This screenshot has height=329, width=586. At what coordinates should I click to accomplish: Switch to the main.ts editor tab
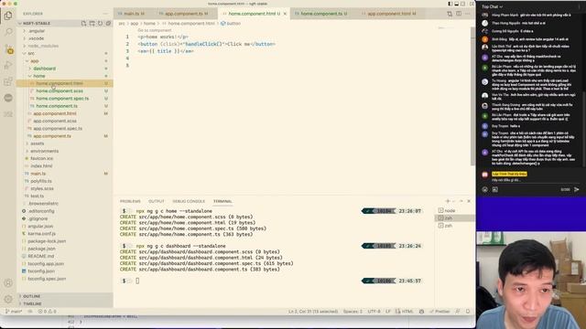(x=131, y=14)
